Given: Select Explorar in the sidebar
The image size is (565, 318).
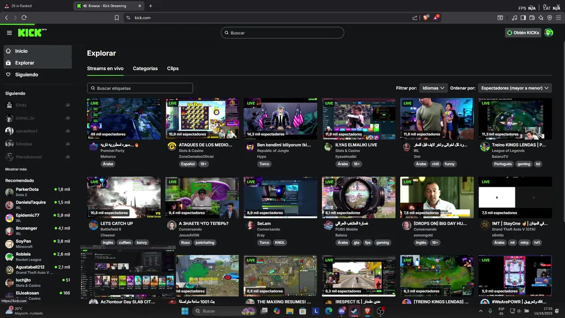Looking at the screenshot, I should (38, 63).
